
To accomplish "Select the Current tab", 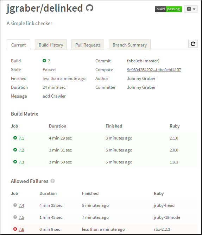I will (18, 45).
